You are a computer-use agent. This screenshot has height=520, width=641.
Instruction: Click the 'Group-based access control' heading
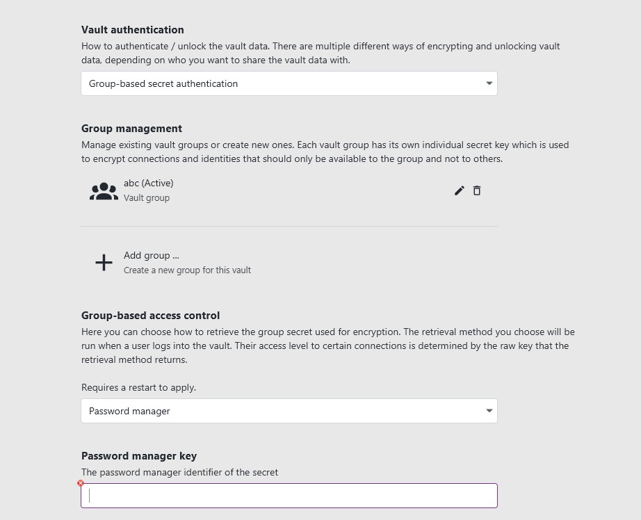[x=150, y=316]
